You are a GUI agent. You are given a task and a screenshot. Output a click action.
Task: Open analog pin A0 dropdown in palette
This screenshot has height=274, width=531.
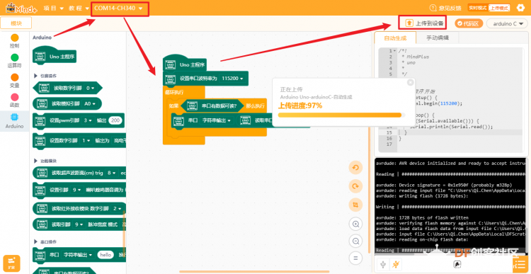(90, 104)
